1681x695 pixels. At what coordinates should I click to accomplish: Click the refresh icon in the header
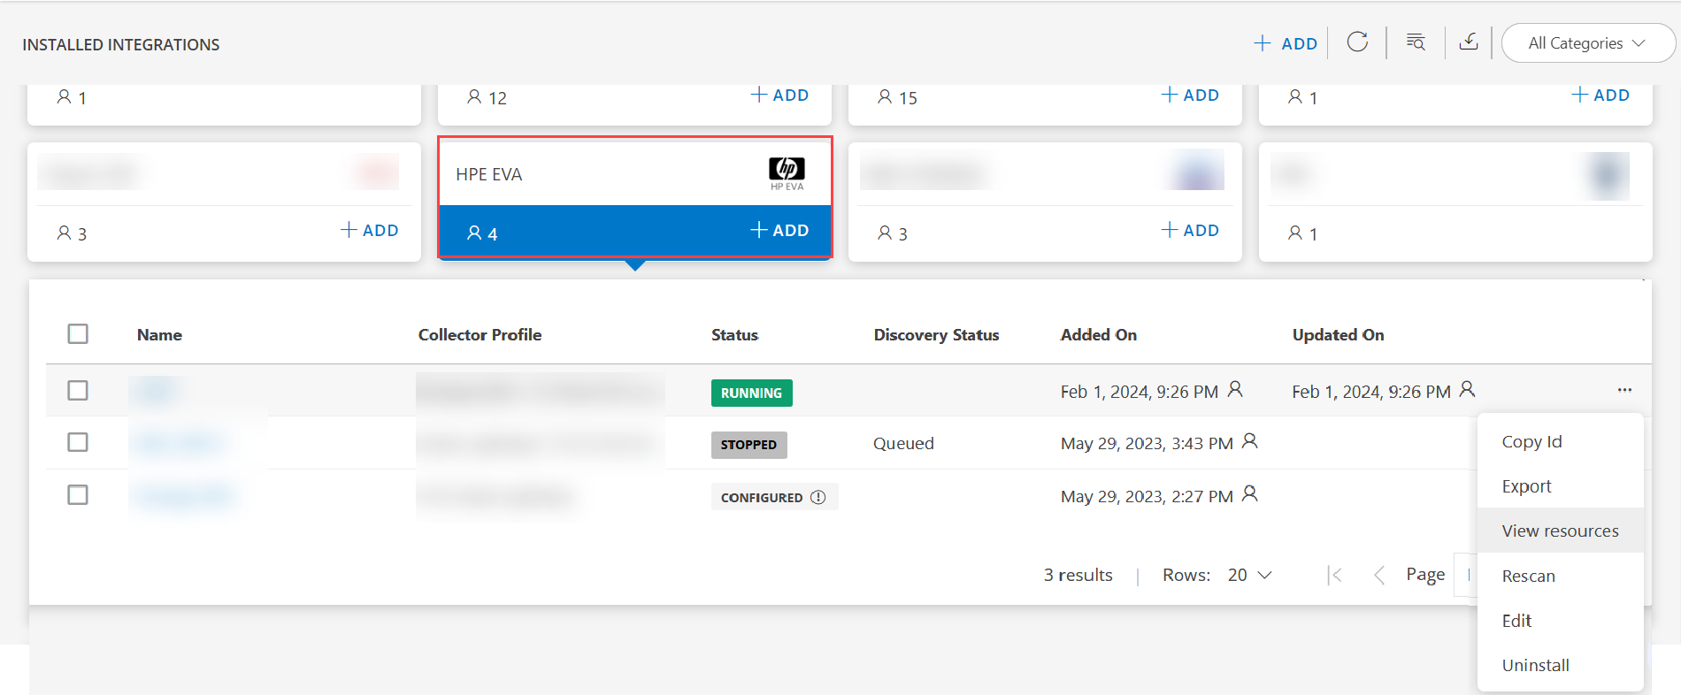(1357, 42)
